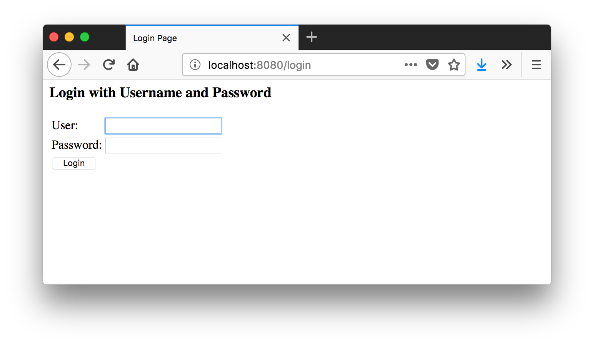Image resolution: width=594 pixels, height=346 pixels.
Task: Minimize the browser window
Action: 69,37
